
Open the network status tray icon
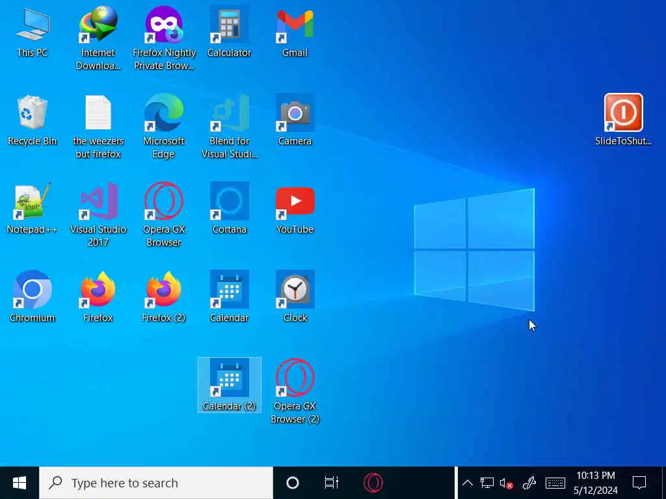coord(486,483)
